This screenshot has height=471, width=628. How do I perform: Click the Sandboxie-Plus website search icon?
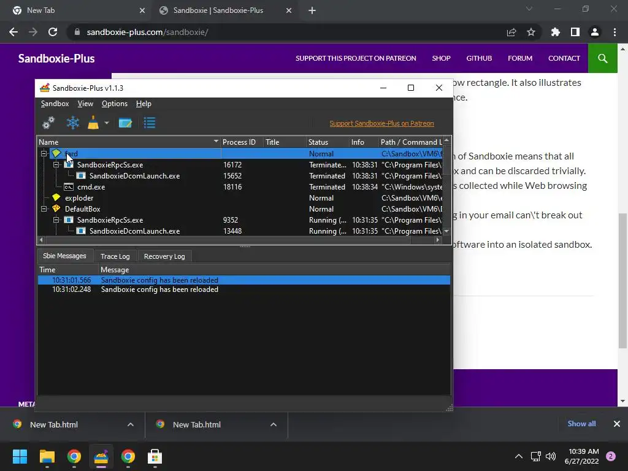click(x=602, y=58)
